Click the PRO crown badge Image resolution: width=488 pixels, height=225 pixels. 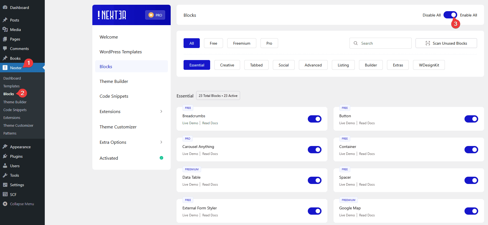155,15
